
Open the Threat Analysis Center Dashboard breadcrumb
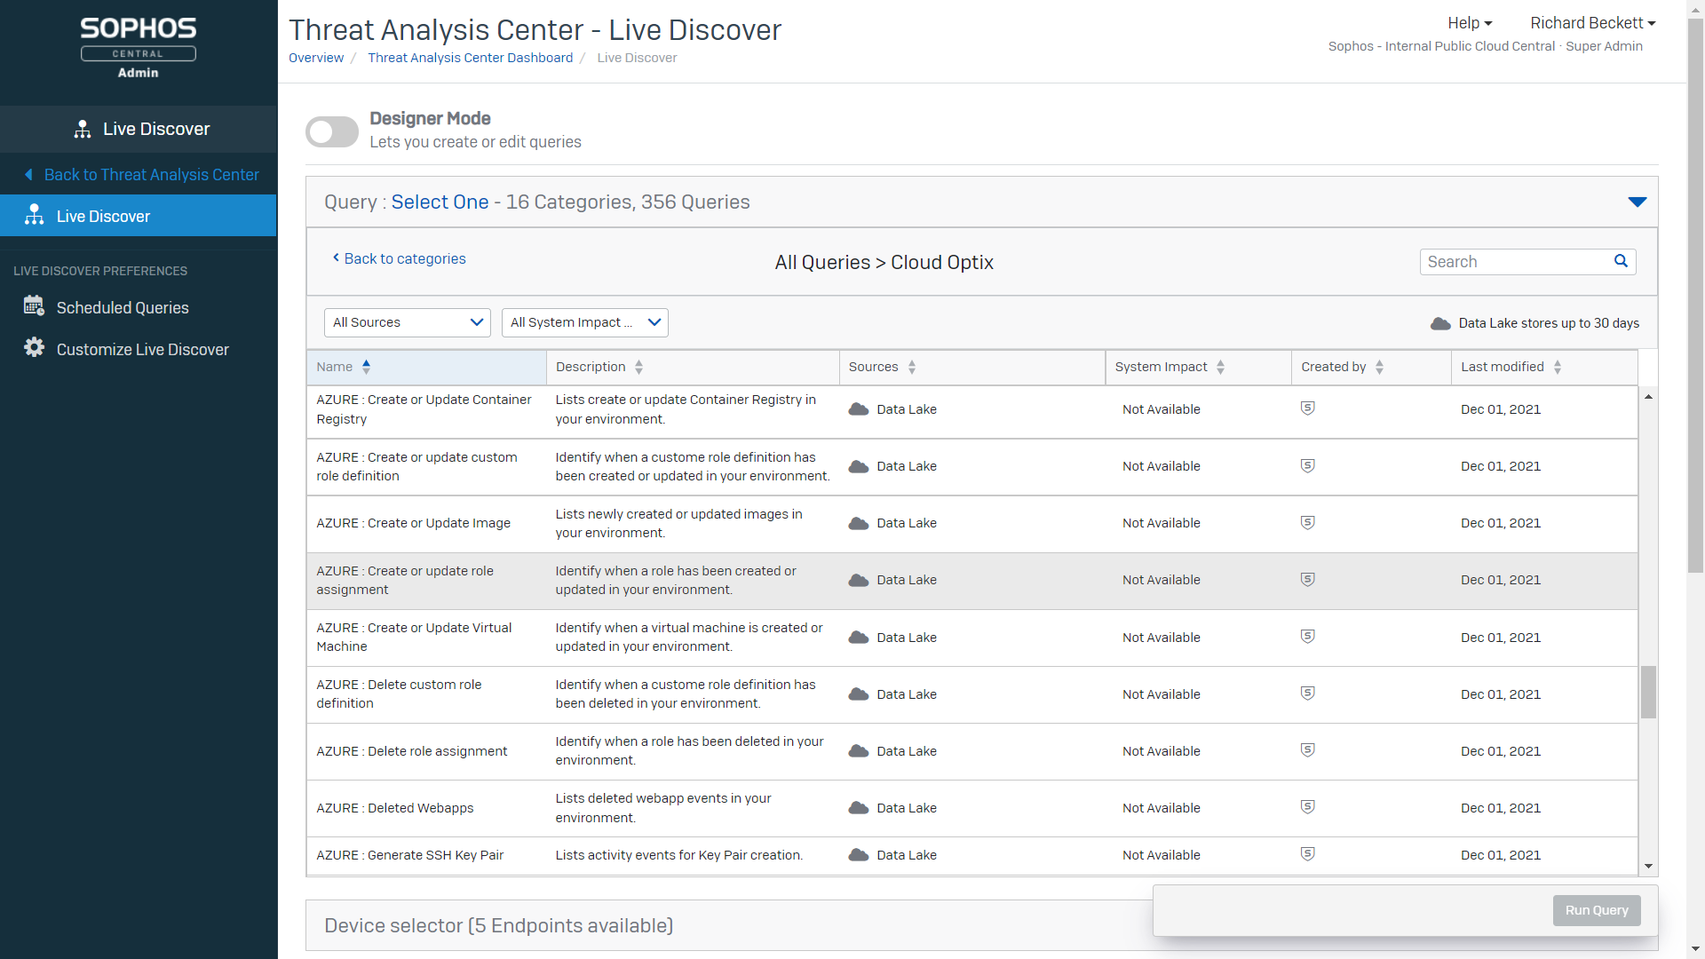tap(470, 58)
